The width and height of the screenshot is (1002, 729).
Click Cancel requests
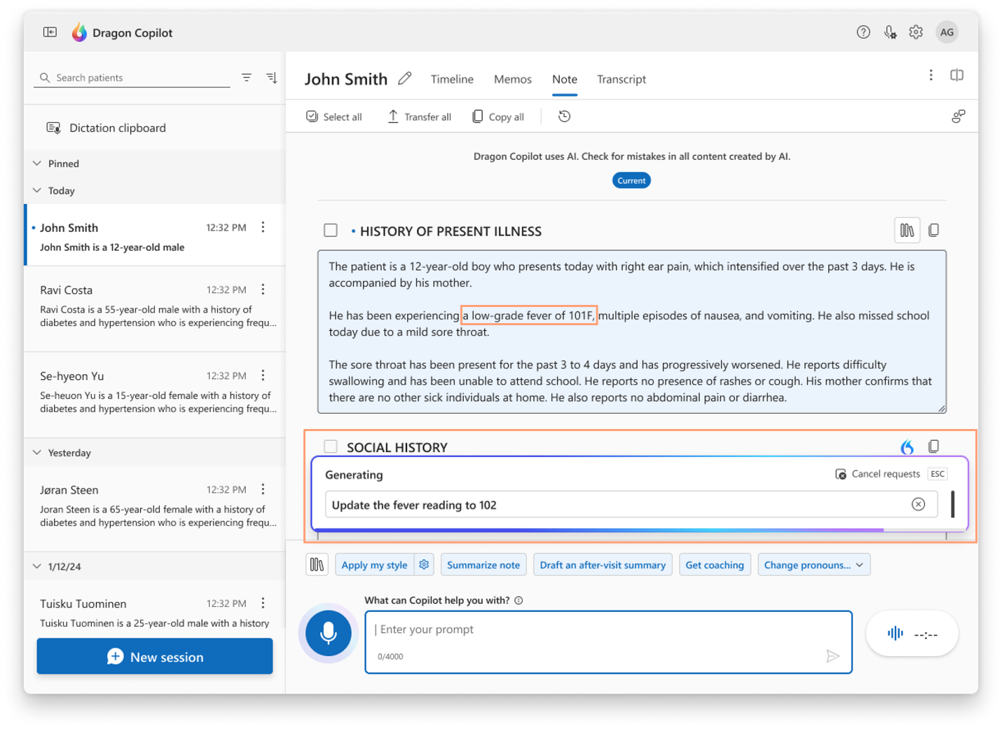click(877, 474)
